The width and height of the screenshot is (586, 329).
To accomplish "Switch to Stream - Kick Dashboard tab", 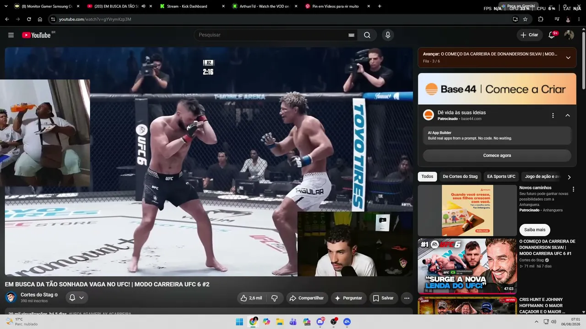I will coord(190,6).
